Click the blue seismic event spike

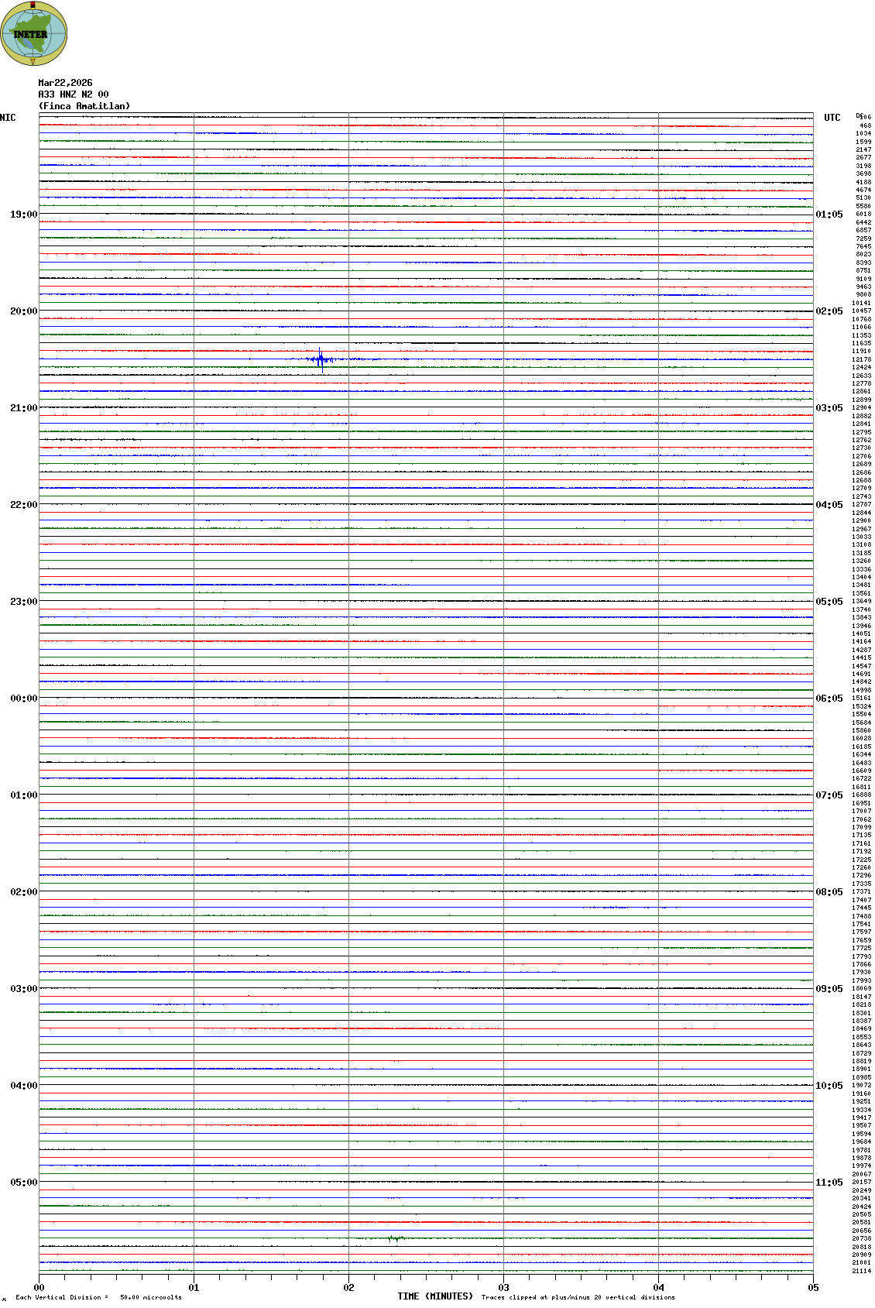point(321,359)
